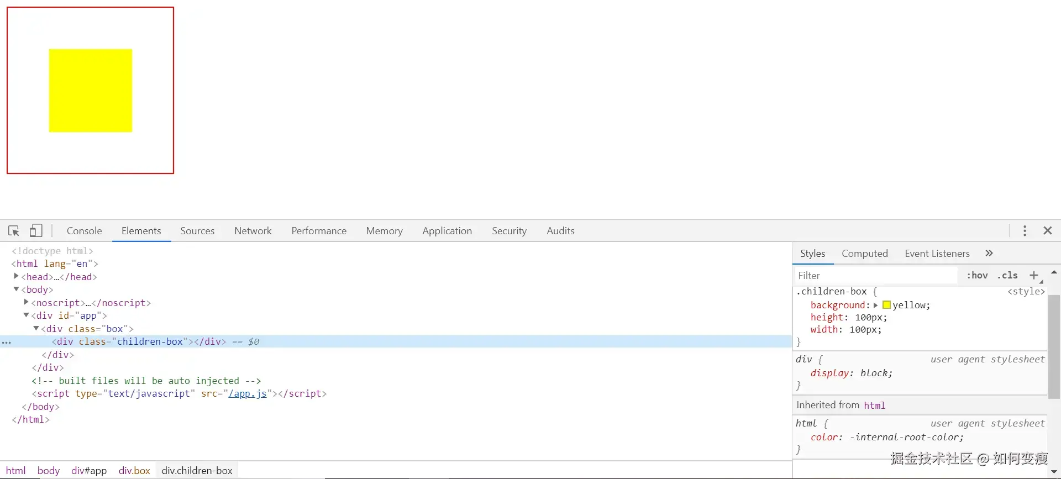
Task: Switch to the Console tab
Action: click(85, 231)
